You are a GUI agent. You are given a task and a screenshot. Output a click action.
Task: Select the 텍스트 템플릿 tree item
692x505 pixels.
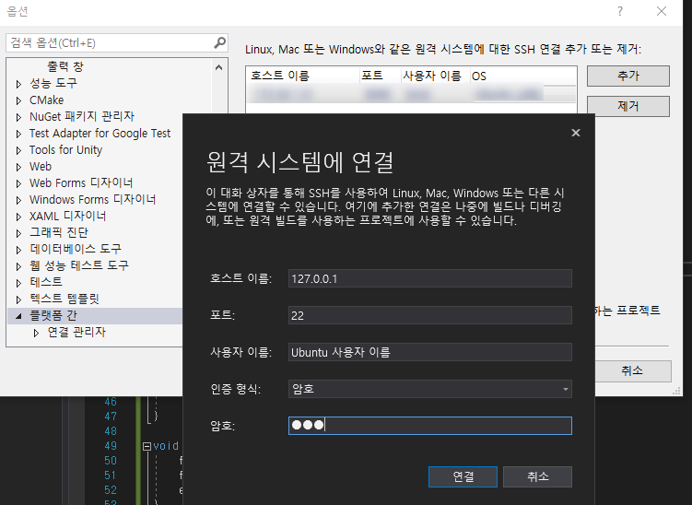[65, 299]
